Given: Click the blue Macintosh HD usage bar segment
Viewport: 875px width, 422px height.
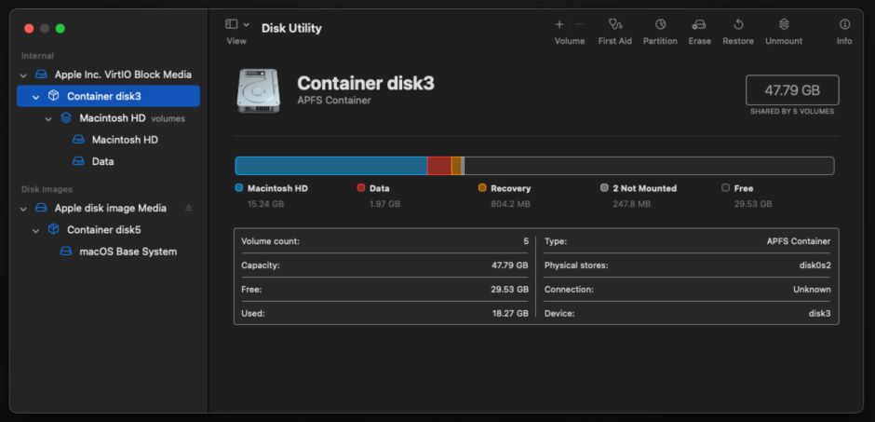Looking at the screenshot, I should pyautogui.click(x=330, y=166).
